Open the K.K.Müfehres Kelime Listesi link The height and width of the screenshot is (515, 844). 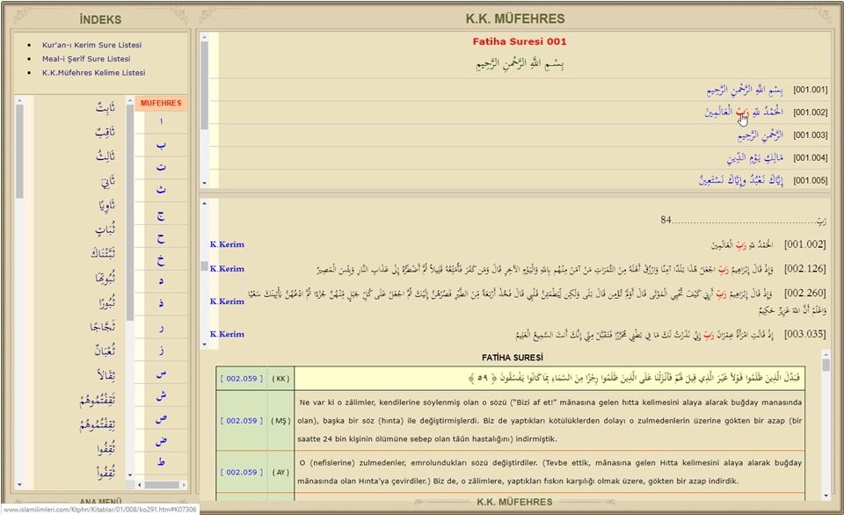point(94,73)
